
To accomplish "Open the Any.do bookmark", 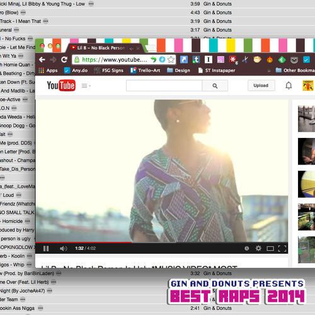I will (x=76, y=71).
